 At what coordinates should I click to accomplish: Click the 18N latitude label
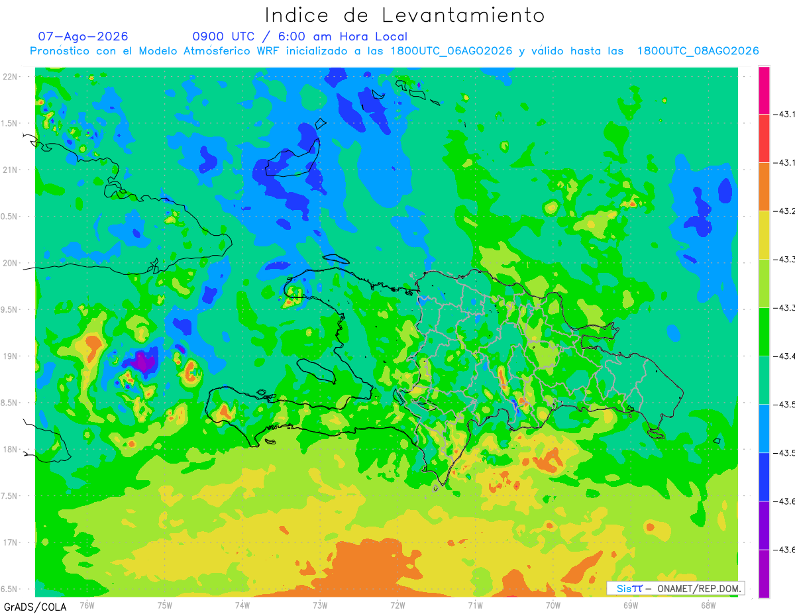[x=11, y=449]
